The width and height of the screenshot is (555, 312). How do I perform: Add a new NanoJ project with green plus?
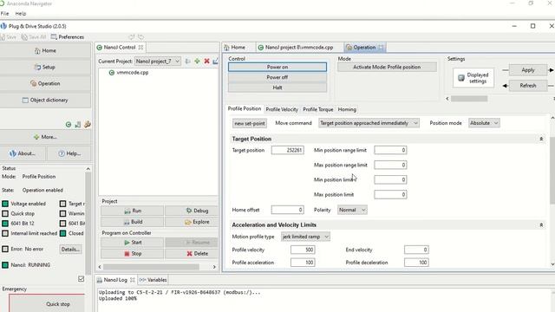click(197, 62)
